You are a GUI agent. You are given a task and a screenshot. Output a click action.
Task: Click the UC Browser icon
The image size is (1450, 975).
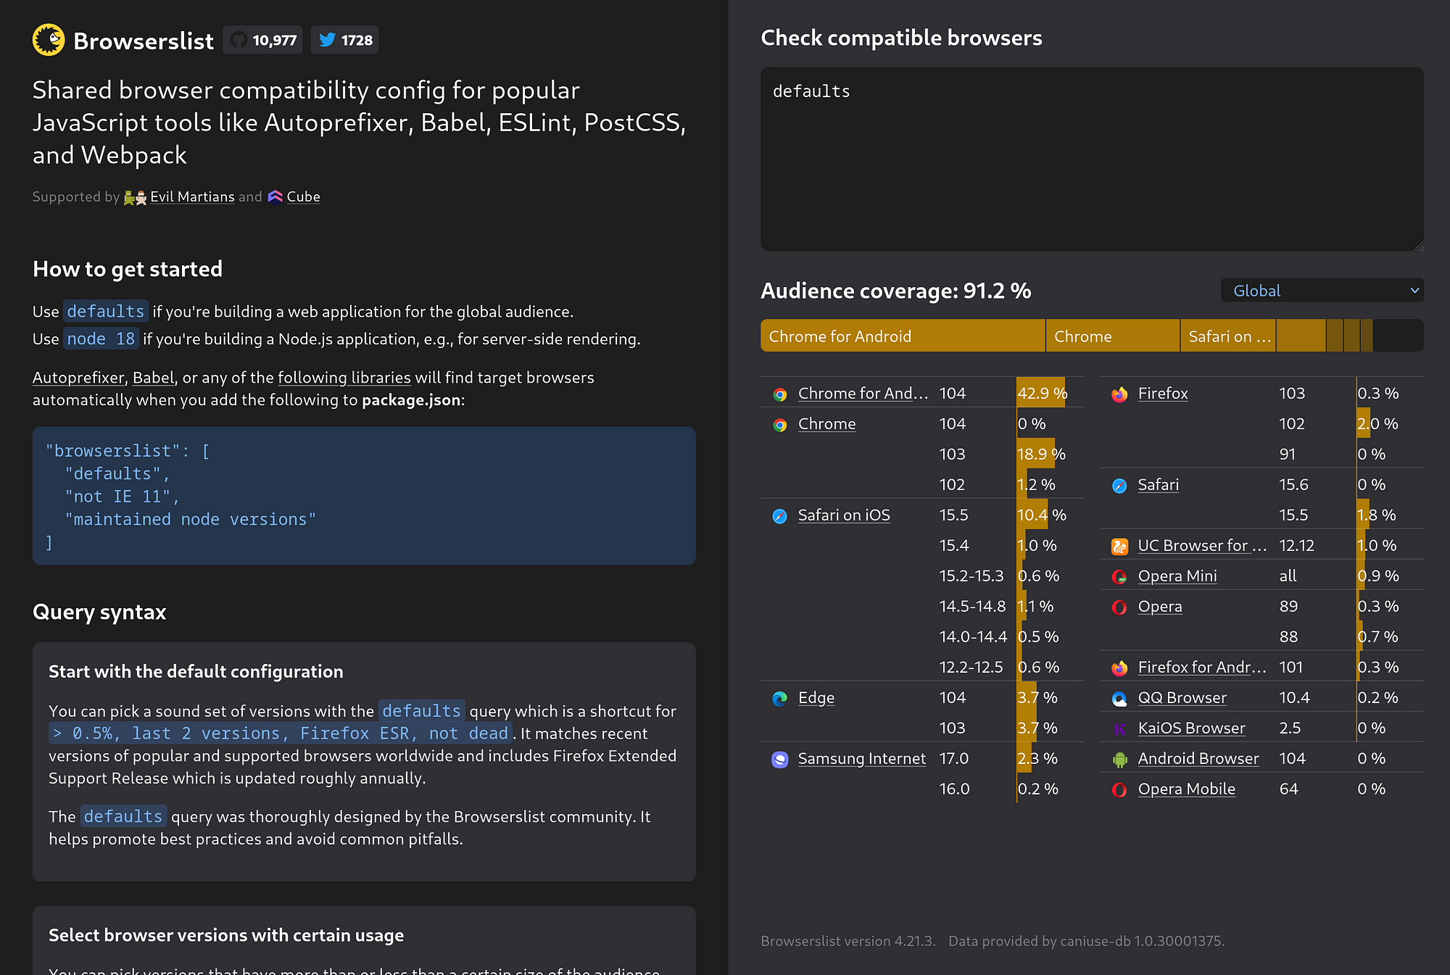tap(1119, 546)
